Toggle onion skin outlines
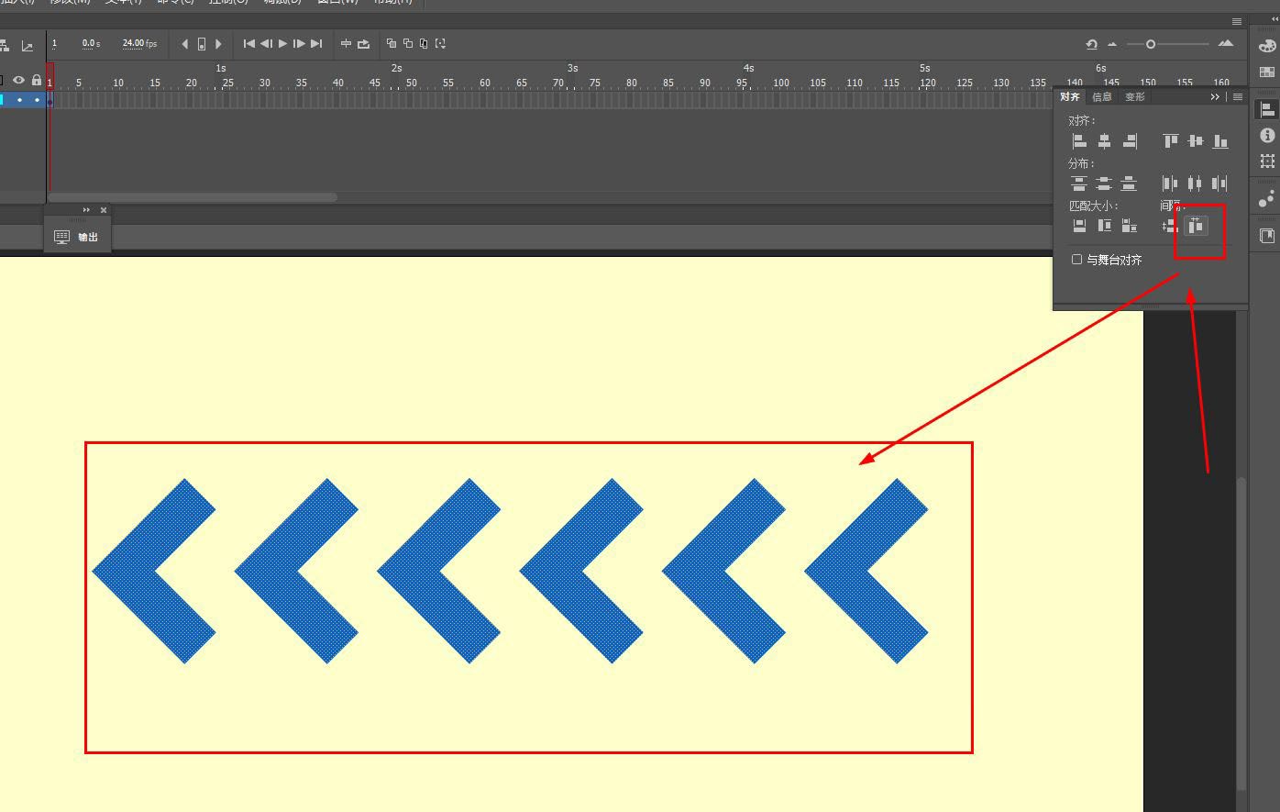 pyautogui.click(x=408, y=43)
